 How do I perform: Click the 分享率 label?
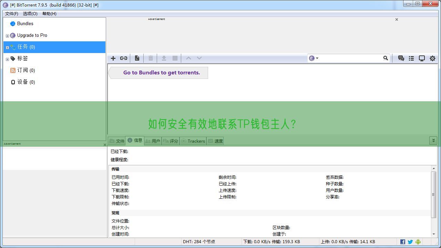tap(332, 197)
